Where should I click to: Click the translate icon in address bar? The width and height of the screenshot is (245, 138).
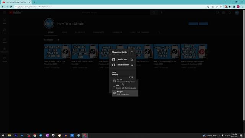(x=212, y=7)
